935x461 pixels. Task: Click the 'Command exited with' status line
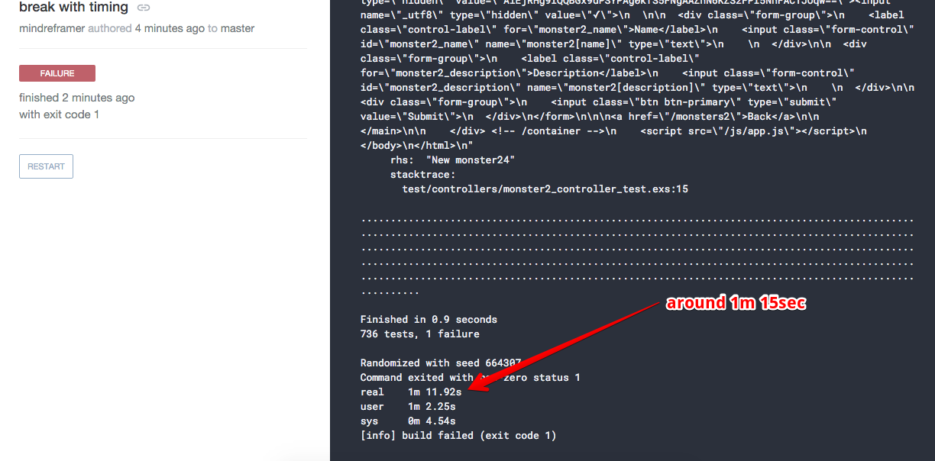coord(471,378)
